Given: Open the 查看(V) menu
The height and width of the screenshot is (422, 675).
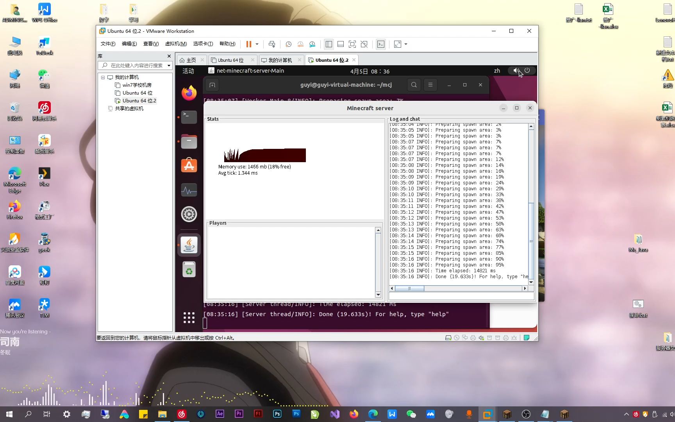Looking at the screenshot, I should [x=151, y=44].
